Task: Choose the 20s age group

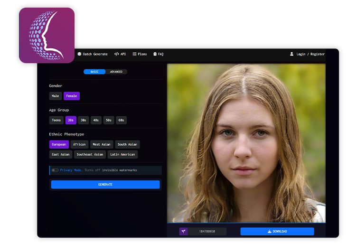Action: [71, 120]
